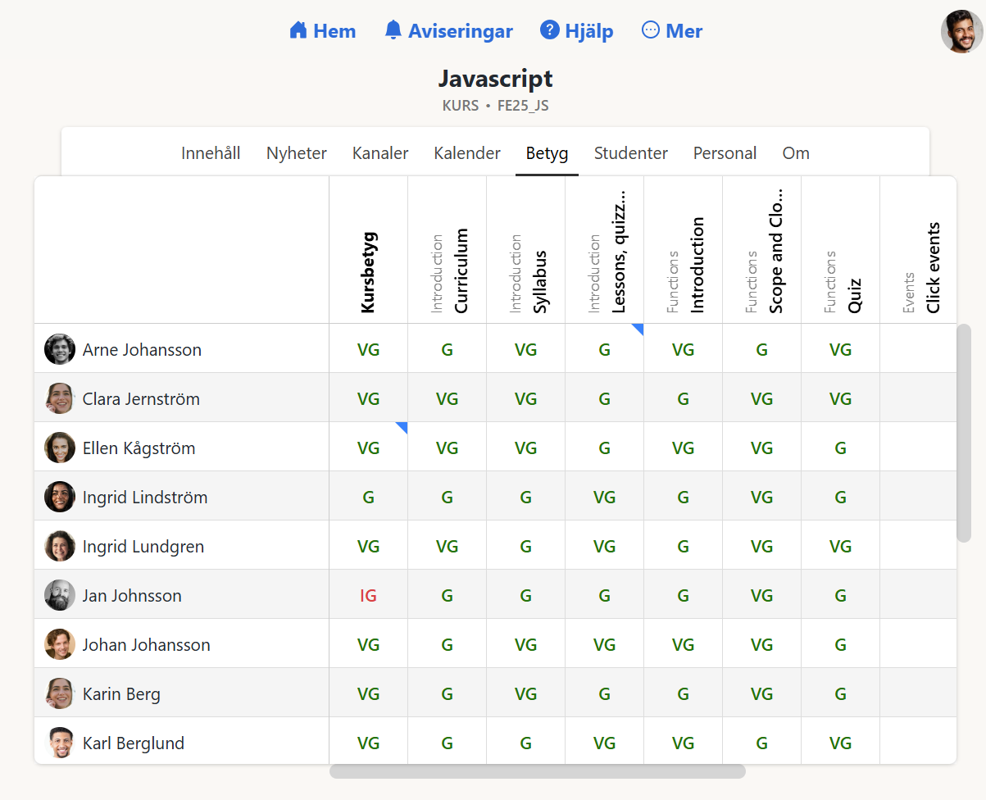Click the Mer ellipsis icon

(651, 30)
